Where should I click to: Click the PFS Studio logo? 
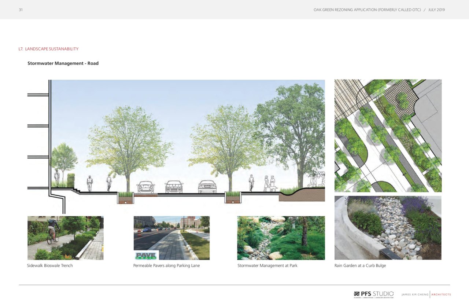[374, 294]
